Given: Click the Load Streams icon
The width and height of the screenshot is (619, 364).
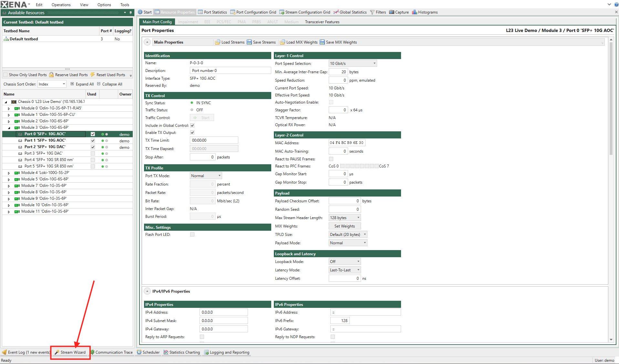Looking at the screenshot, I should [218, 42].
